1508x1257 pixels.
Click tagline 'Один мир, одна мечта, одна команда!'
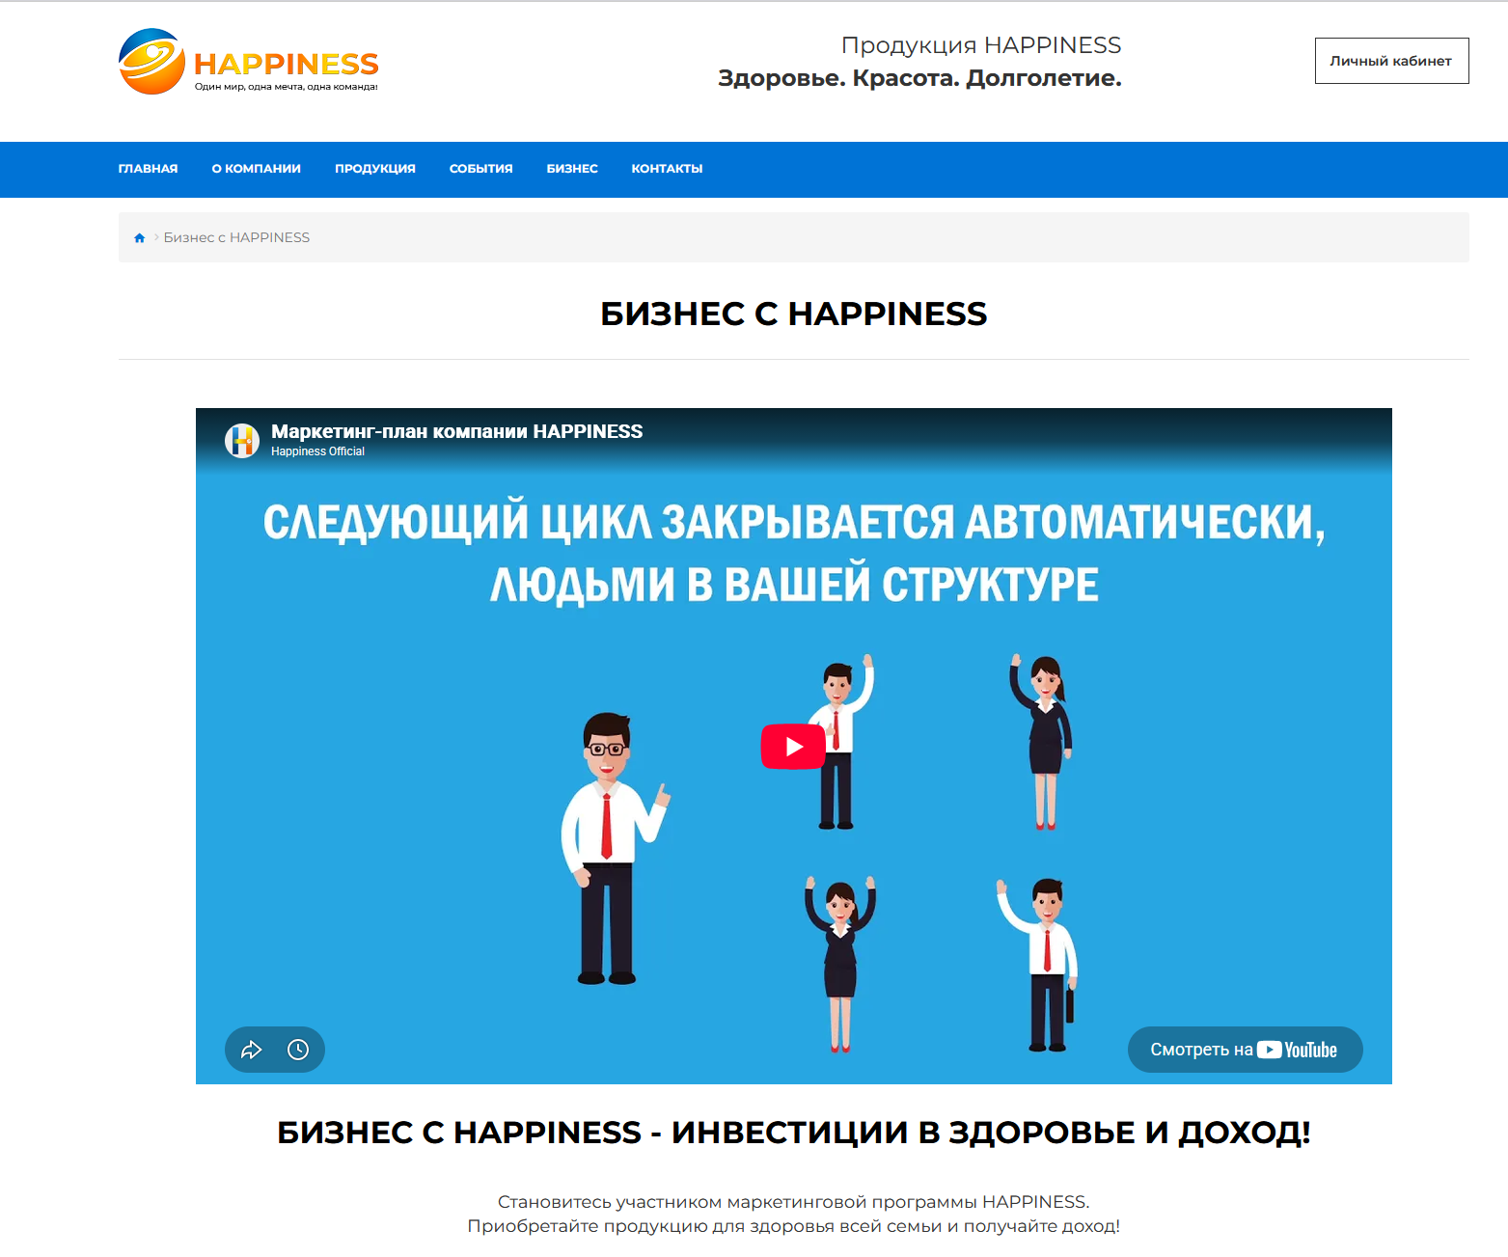[x=287, y=87]
